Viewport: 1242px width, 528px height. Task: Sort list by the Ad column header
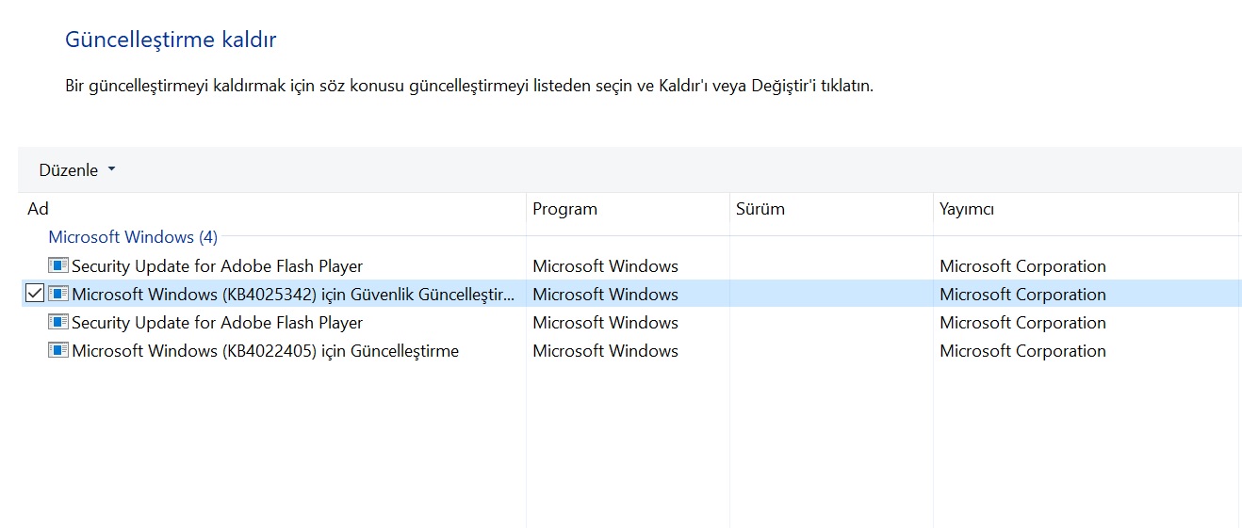point(39,209)
